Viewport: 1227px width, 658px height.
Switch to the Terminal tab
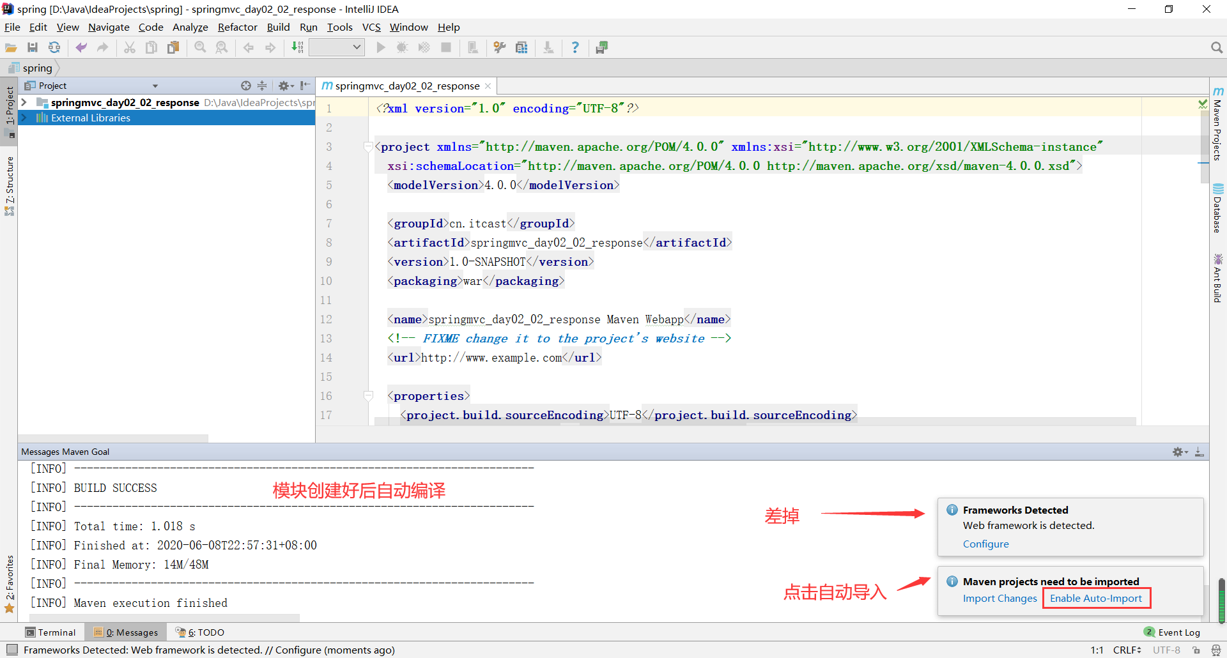[50, 632]
